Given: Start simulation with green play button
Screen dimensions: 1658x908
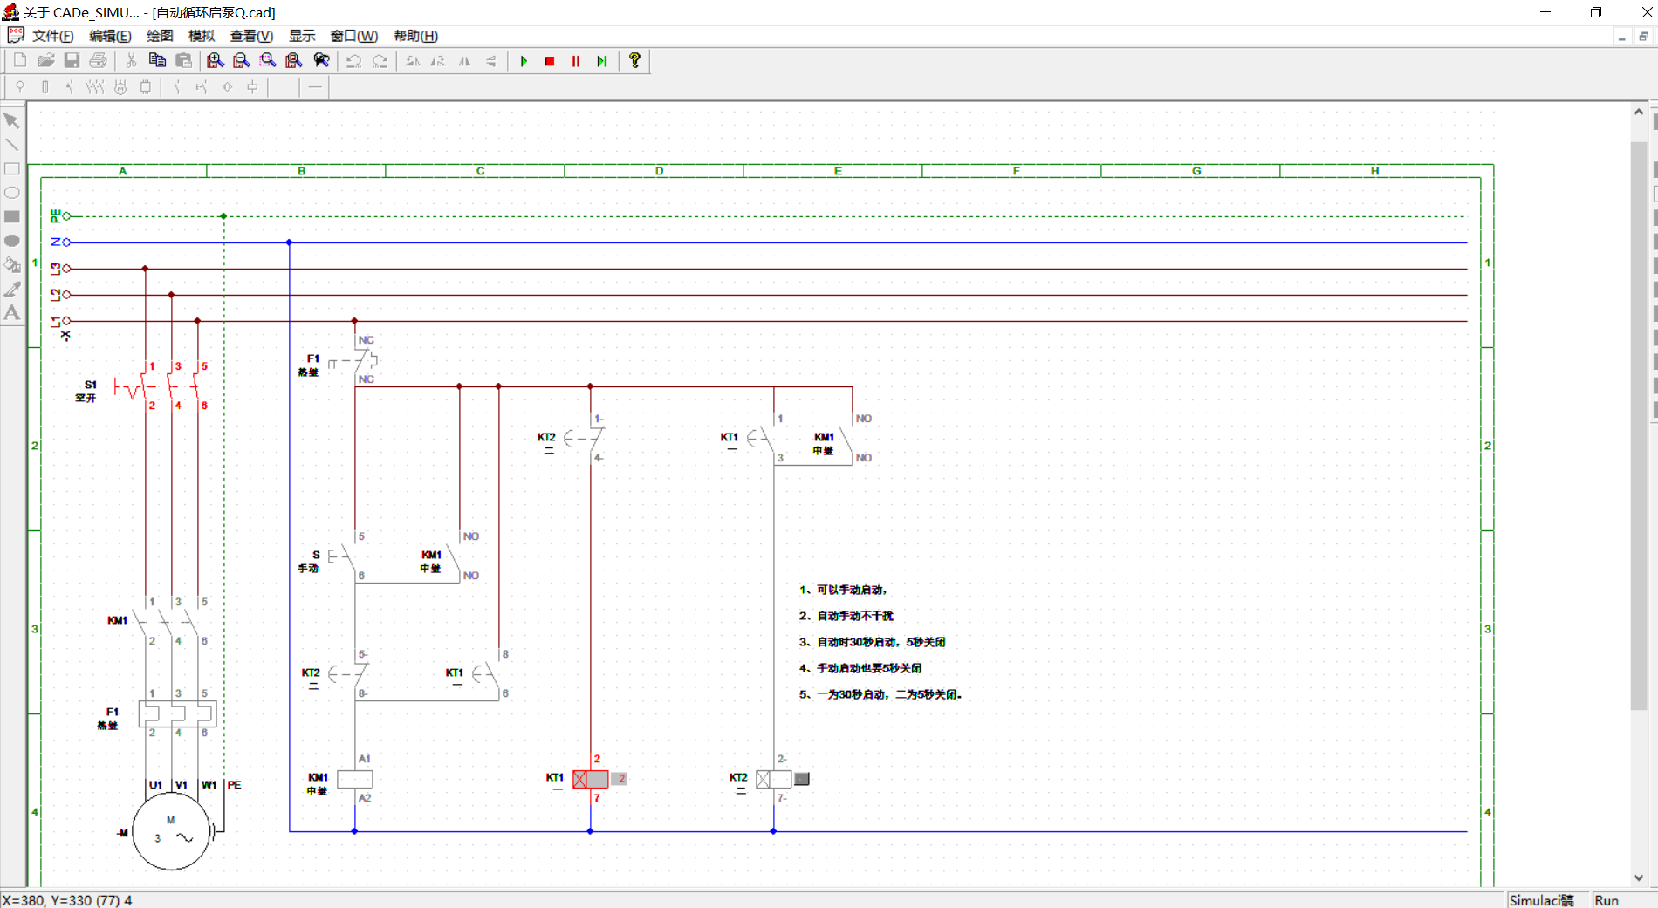Looking at the screenshot, I should (x=524, y=61).
